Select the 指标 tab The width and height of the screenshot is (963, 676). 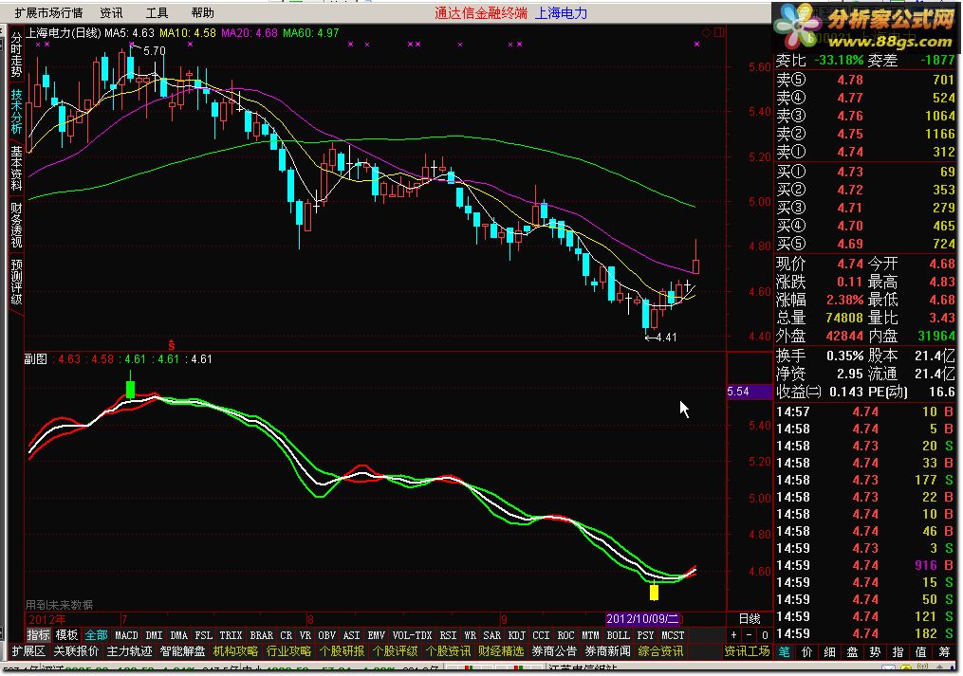38,635
